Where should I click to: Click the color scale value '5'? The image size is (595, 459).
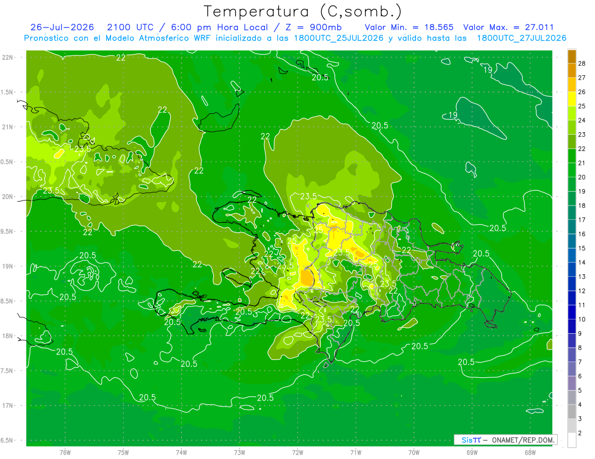point(580,391)
